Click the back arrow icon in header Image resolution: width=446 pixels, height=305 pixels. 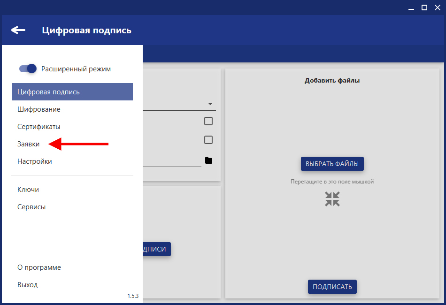coord(18,30)
